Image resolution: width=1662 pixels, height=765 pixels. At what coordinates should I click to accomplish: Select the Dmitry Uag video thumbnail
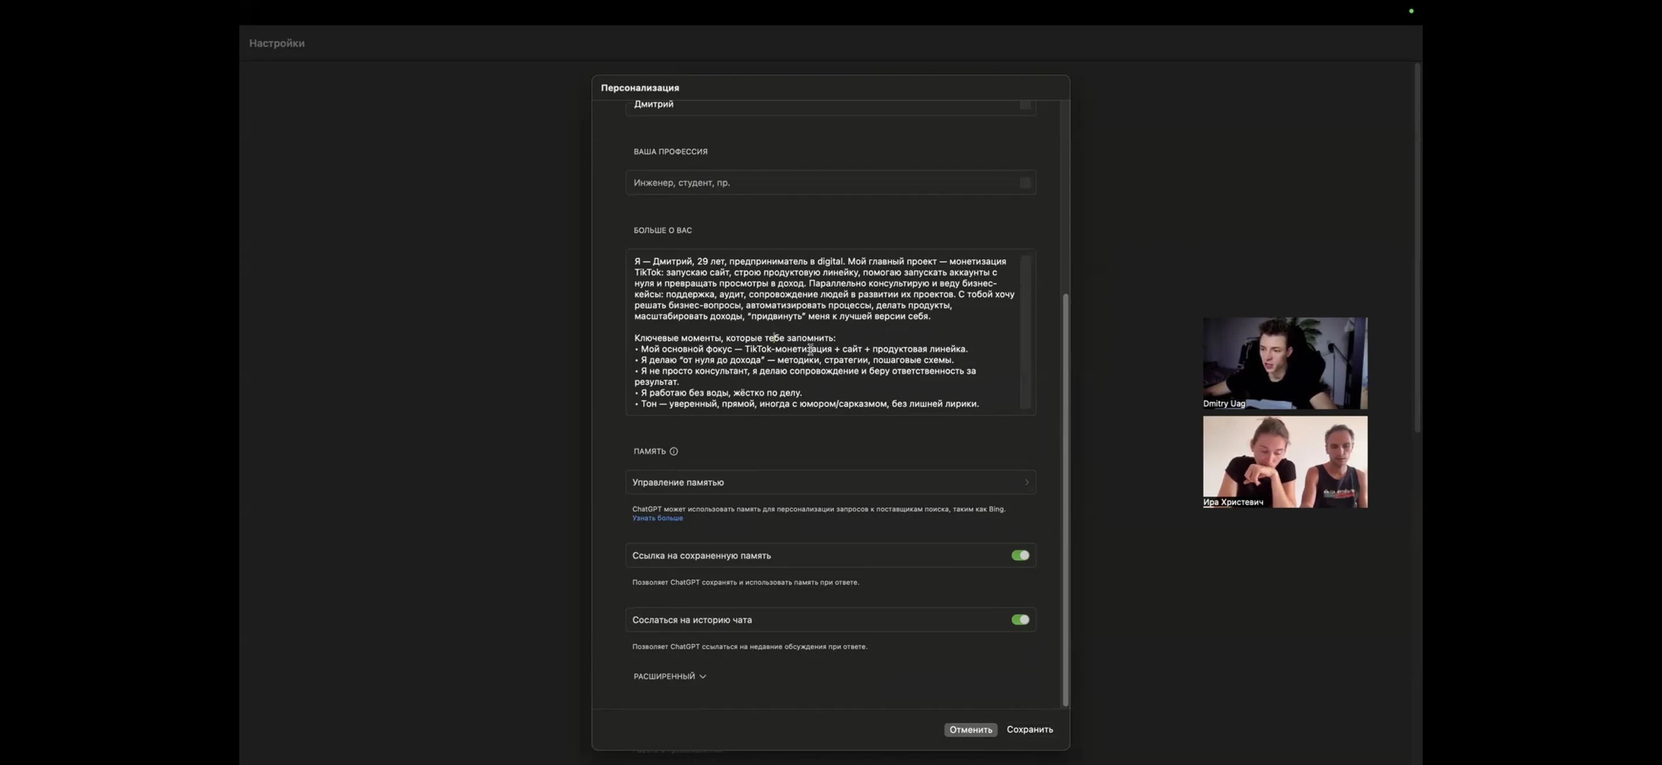1285,362
